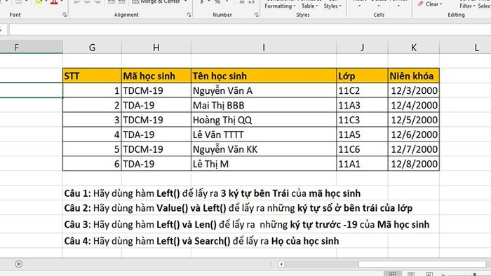Select column F header
This screenshot has height=276, width=491.
pos(32,47)
